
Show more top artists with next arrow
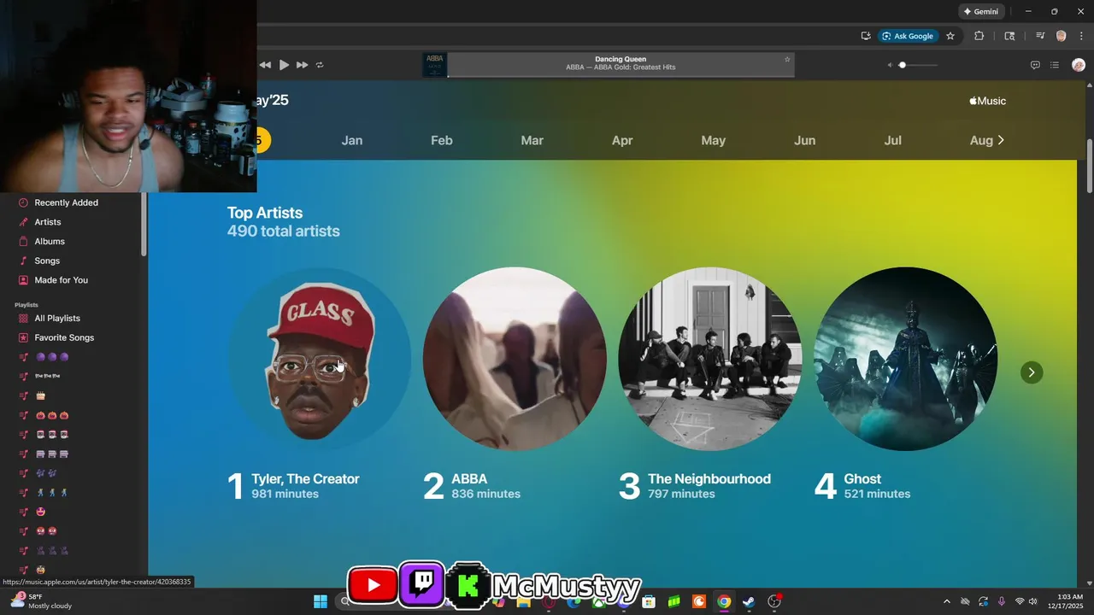[1032, 372]
